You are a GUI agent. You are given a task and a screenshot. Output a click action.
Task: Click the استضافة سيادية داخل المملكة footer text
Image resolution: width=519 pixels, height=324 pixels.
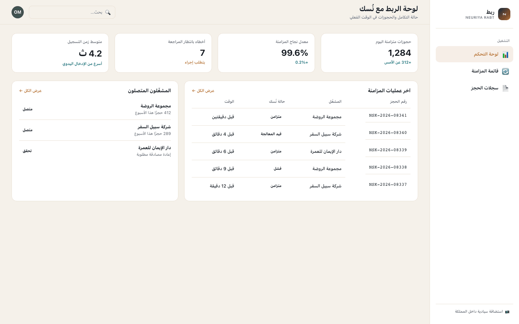coord(479,312)
